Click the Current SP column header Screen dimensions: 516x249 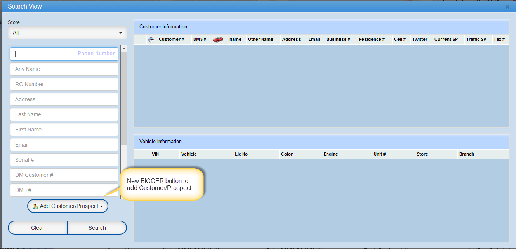pos(446,40)
